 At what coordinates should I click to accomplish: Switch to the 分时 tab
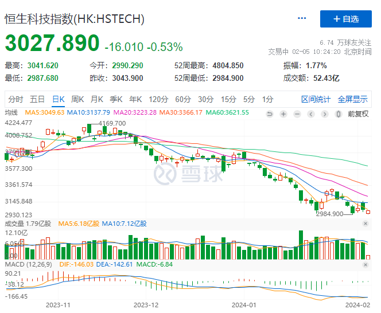(x=15, y=99)
